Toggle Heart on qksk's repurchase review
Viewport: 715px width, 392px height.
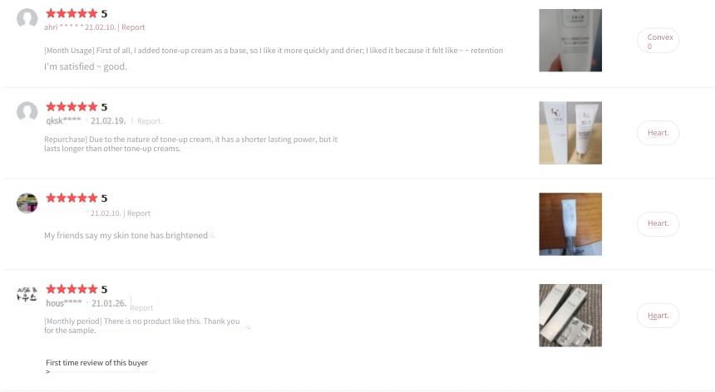(658, 133)
